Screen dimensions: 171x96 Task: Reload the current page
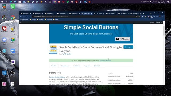(x=27, y=17)
